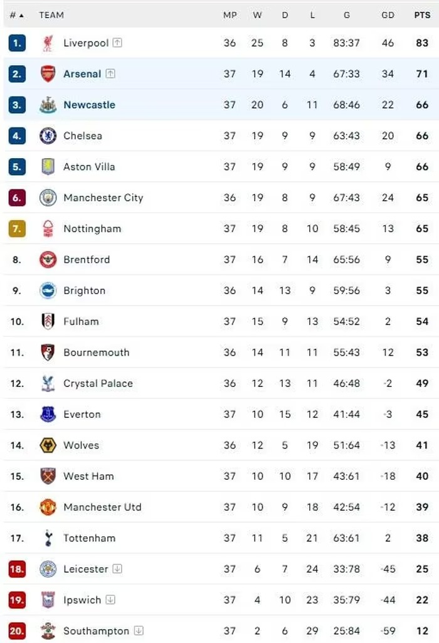Open the Newcastle team link
The height and width of the screenshot is (643, 439).
[89, 105]
